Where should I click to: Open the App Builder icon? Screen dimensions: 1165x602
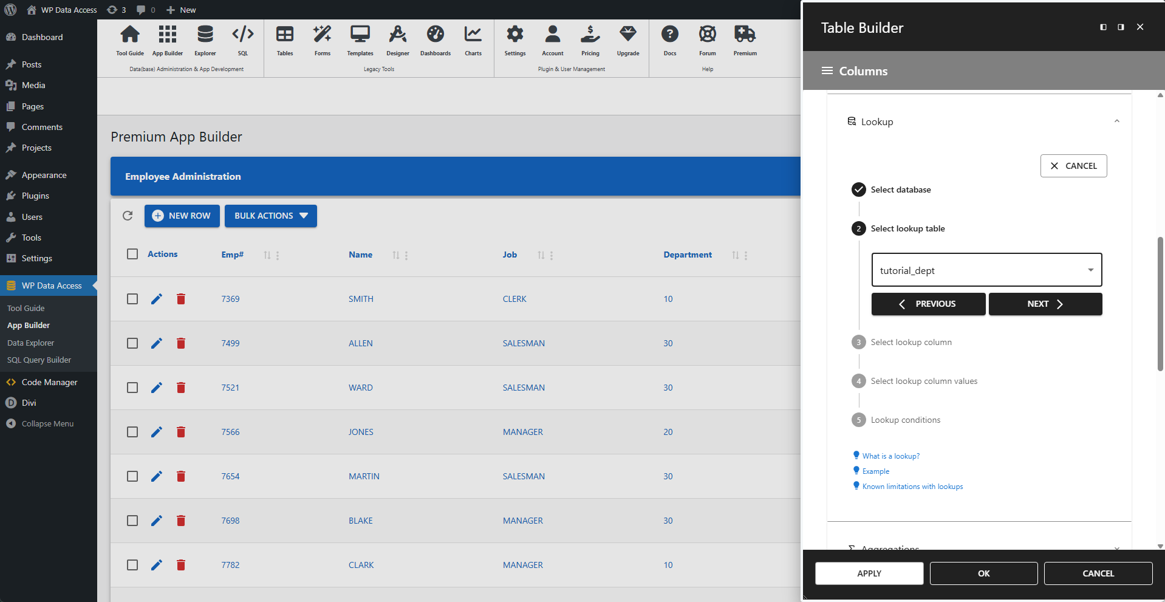[167, 40]
